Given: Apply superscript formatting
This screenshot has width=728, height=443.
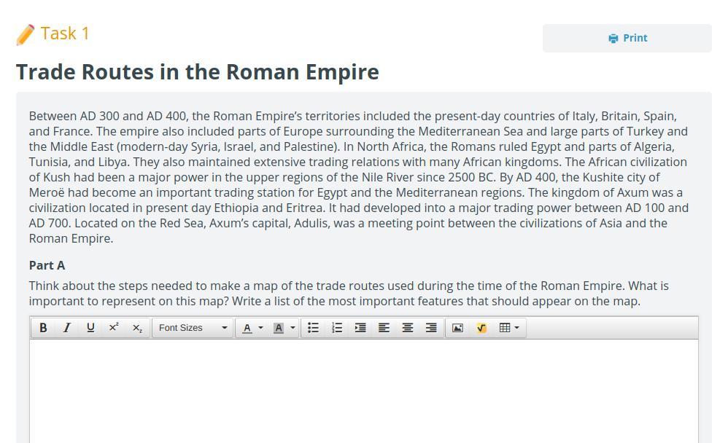Looking at the screenshot, I should (x=114, y=328).
